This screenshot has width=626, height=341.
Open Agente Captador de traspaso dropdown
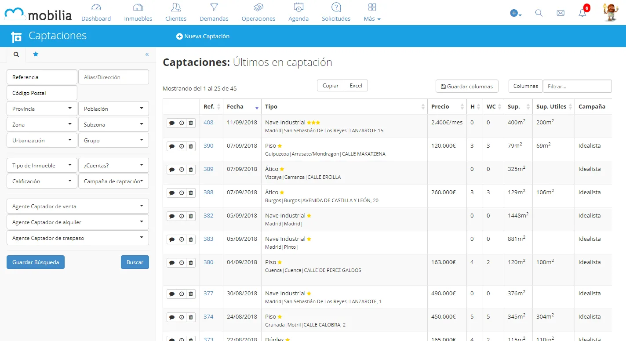(x=78, y=238)
